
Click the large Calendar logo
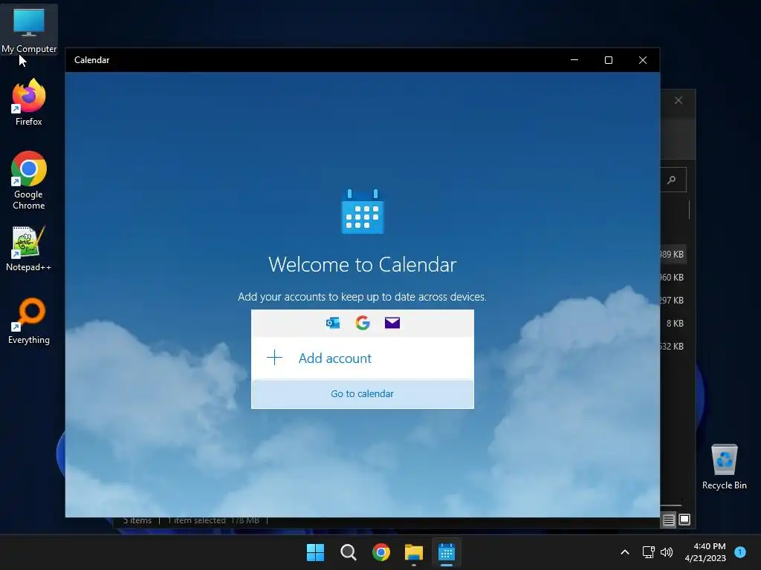[x=363, y=212]
